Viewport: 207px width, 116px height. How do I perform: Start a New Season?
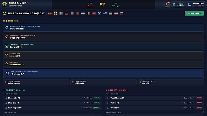pyautogui.click(x=194, y=13)
